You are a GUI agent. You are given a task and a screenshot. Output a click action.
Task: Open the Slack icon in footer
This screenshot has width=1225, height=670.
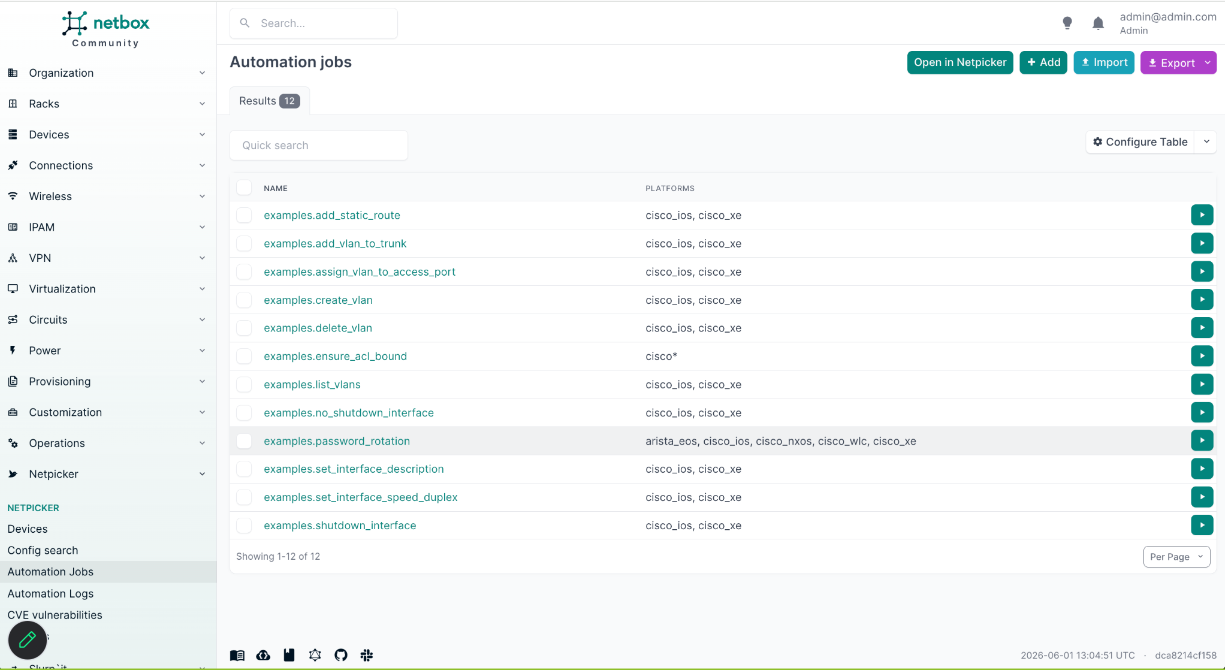click(367, 655)
